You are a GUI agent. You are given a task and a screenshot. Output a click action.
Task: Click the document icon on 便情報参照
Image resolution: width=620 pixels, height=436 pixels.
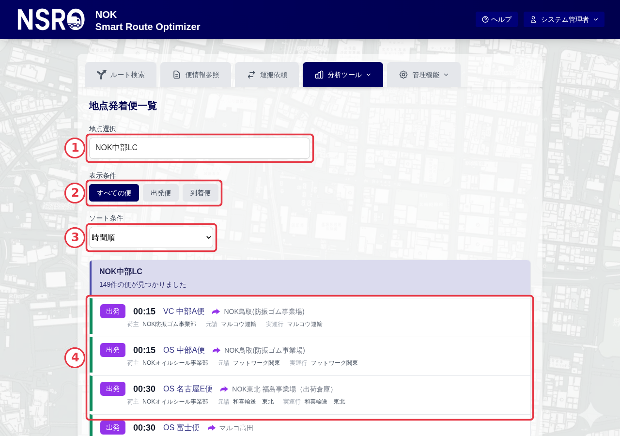click(177, 75)
